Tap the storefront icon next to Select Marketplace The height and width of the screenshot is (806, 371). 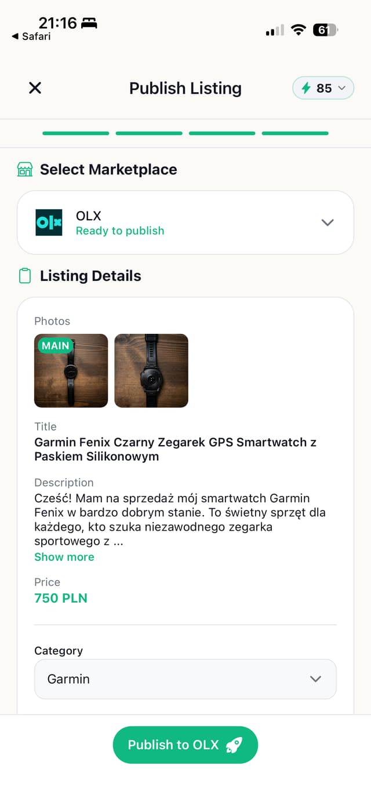(x=24, y=170)
